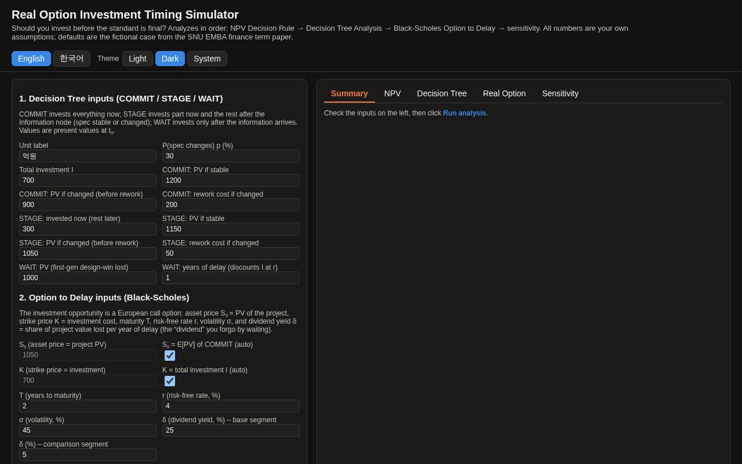Click the Total investment I field
This screenshot has height=464, width=742.
pyautogui.click(x=88, y=180)
